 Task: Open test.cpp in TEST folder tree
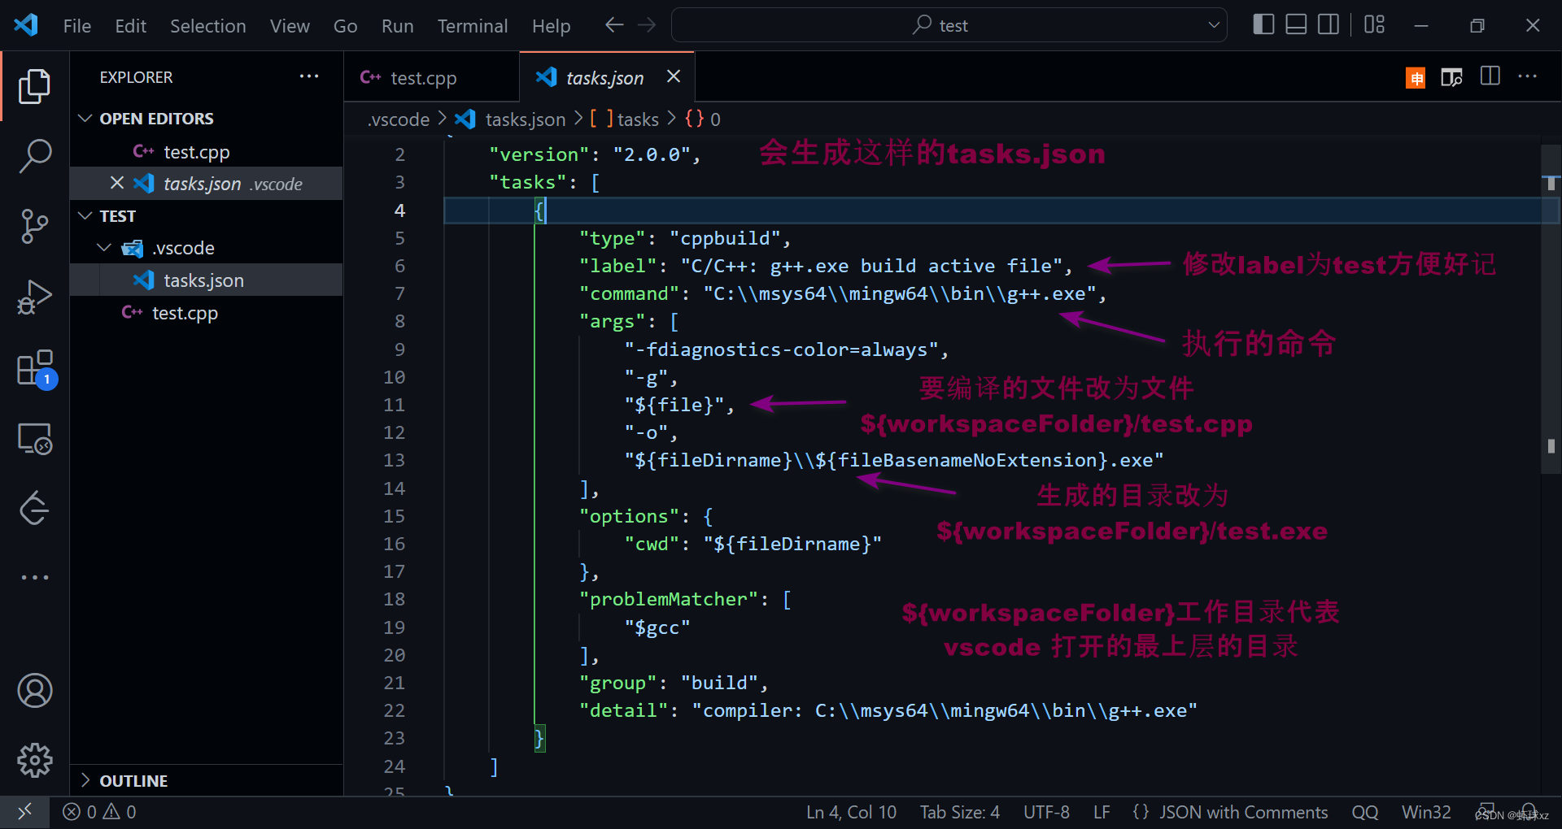pos(207,313)
